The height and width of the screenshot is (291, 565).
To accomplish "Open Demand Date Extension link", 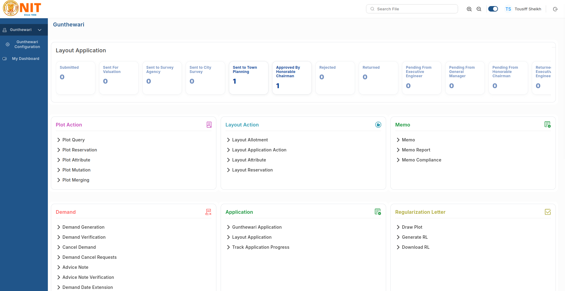I will [87, 287].
